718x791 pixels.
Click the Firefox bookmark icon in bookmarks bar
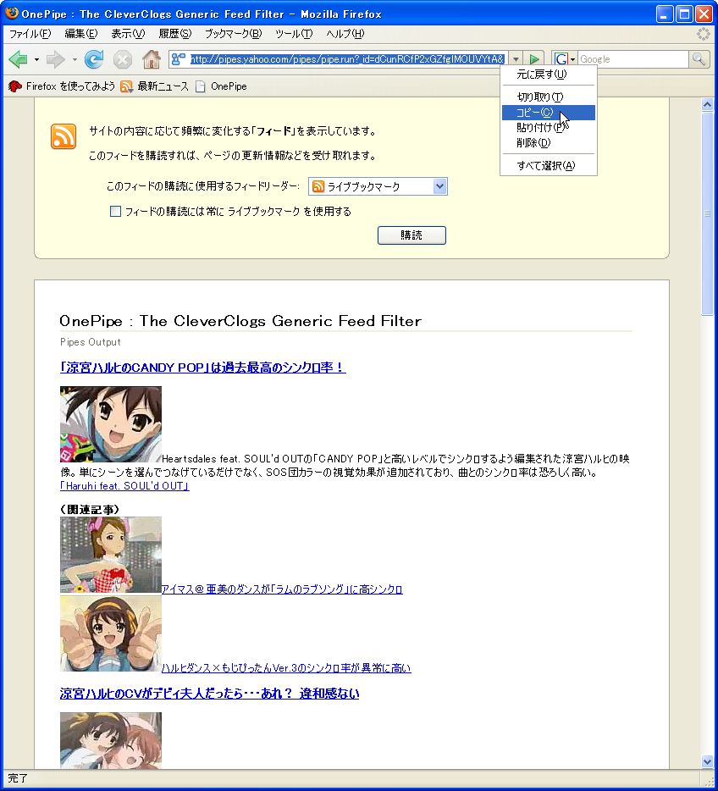pos(14,86)
